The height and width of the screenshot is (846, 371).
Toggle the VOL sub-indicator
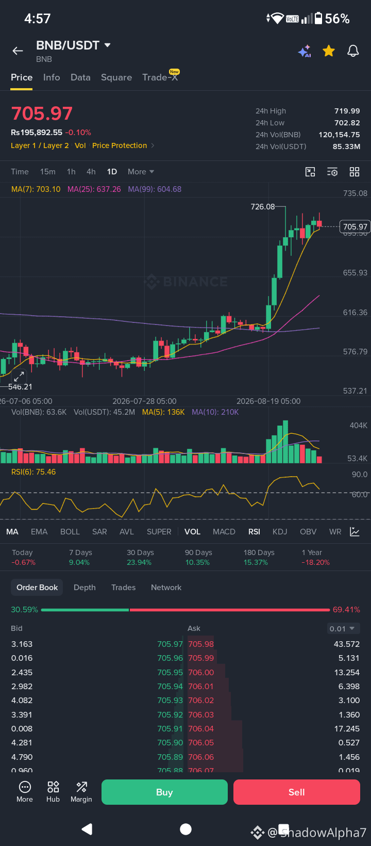click(192, 532)
